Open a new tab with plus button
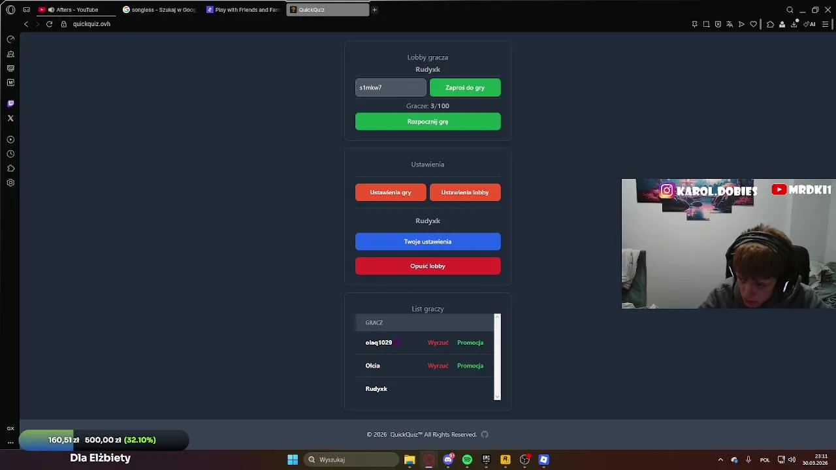This screenshot has height=470, width=836. click(374, 10)
